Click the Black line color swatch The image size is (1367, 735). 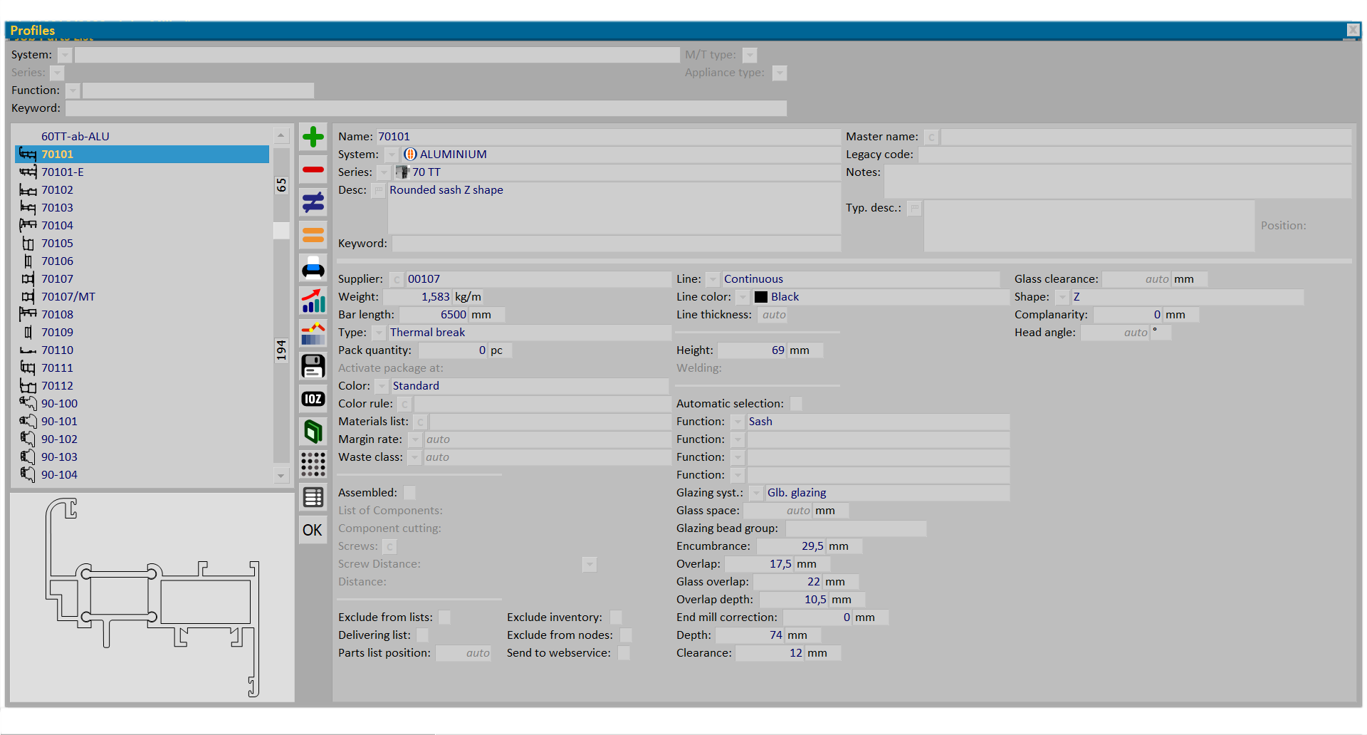[x=761, y=297]
